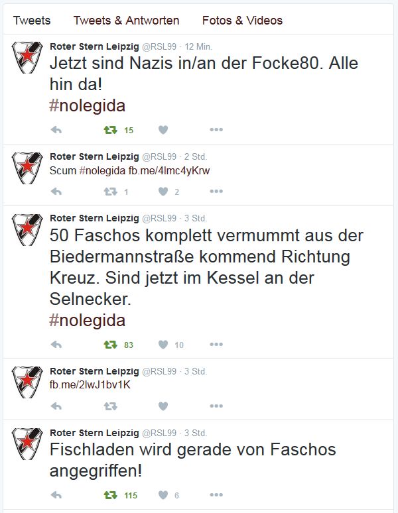
Task: Reply to the Focke80 Nazis tweet
Action: [56, 130]
